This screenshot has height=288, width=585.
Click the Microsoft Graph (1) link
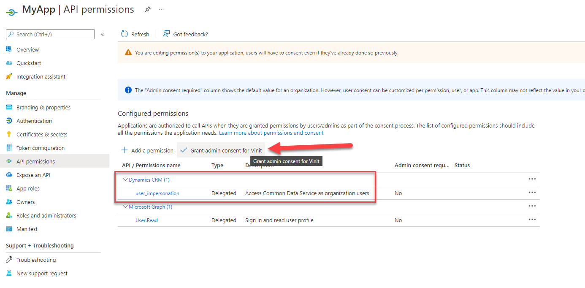coord(150,206)
